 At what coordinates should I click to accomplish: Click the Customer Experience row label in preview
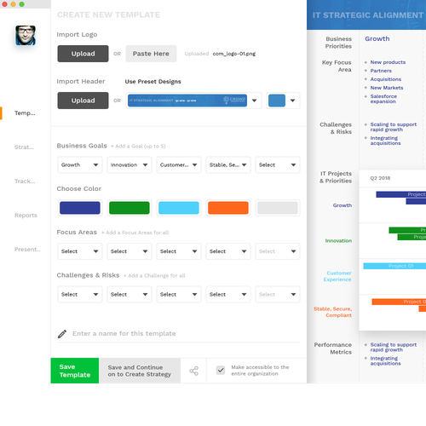337,276
